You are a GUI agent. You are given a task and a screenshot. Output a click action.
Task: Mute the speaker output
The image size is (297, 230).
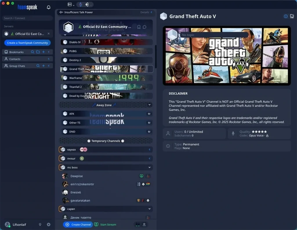[x=87, y=4]
